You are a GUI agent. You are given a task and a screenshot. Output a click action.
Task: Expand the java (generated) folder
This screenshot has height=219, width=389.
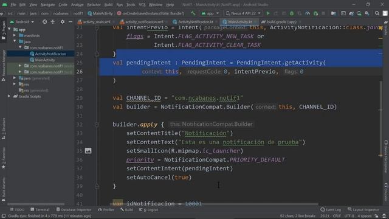(x=15, y=78)
